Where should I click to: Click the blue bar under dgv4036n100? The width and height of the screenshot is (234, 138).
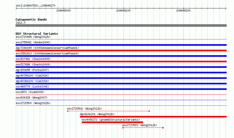coord(121,84)
